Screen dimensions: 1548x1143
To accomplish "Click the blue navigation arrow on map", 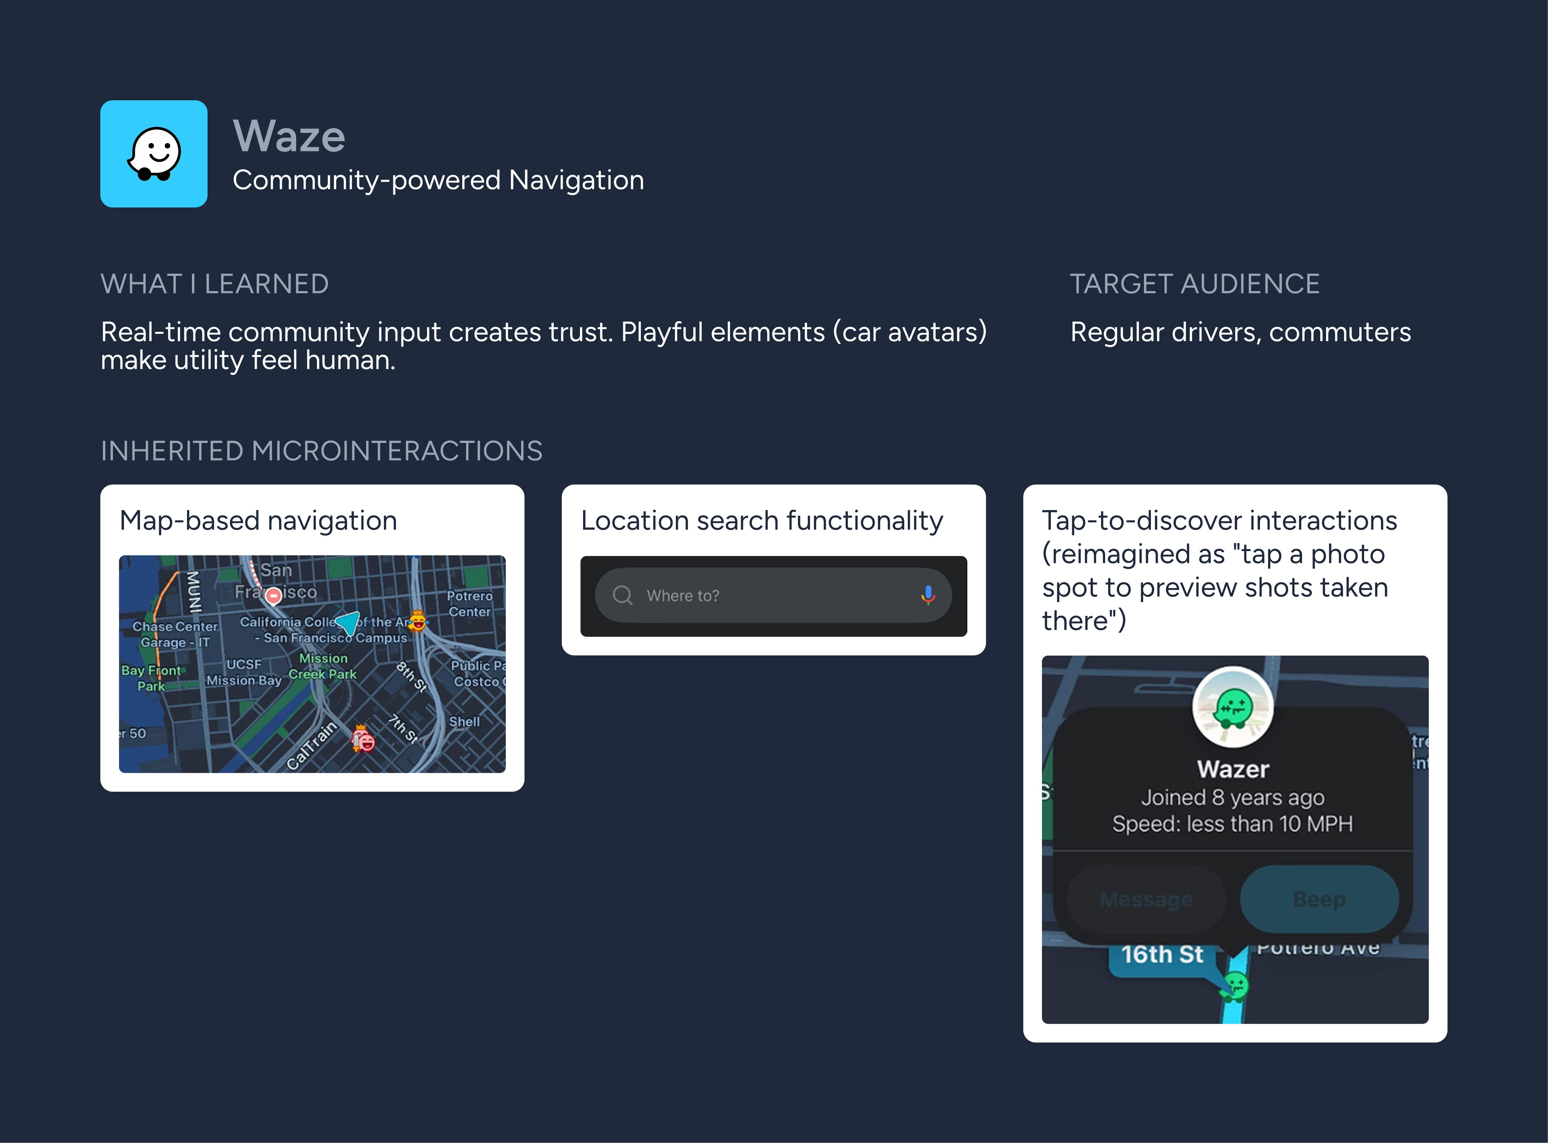I will (348, 621).
